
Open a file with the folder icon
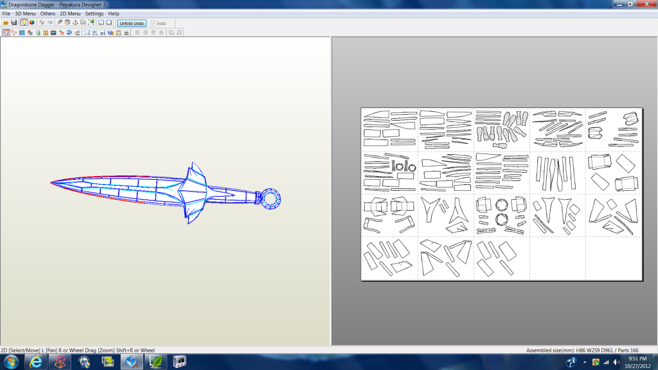tap(6, 22)
